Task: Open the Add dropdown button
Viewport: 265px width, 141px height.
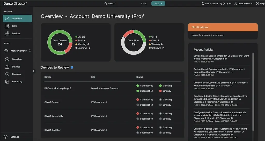Action: pyautogui.click(x=158, y=4)
